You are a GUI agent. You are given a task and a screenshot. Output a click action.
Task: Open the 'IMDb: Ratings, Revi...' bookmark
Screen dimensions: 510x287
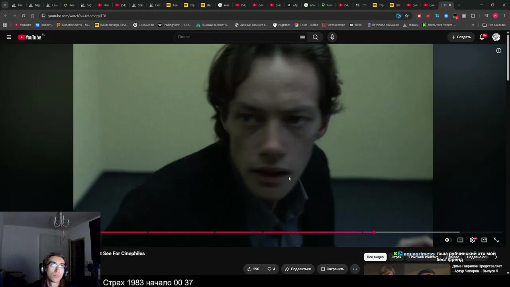click(112, 25)
